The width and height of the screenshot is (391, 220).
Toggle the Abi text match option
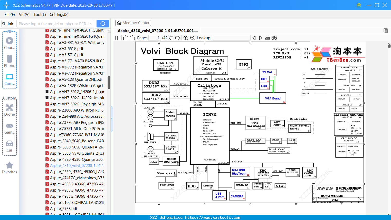coord(267,38)
